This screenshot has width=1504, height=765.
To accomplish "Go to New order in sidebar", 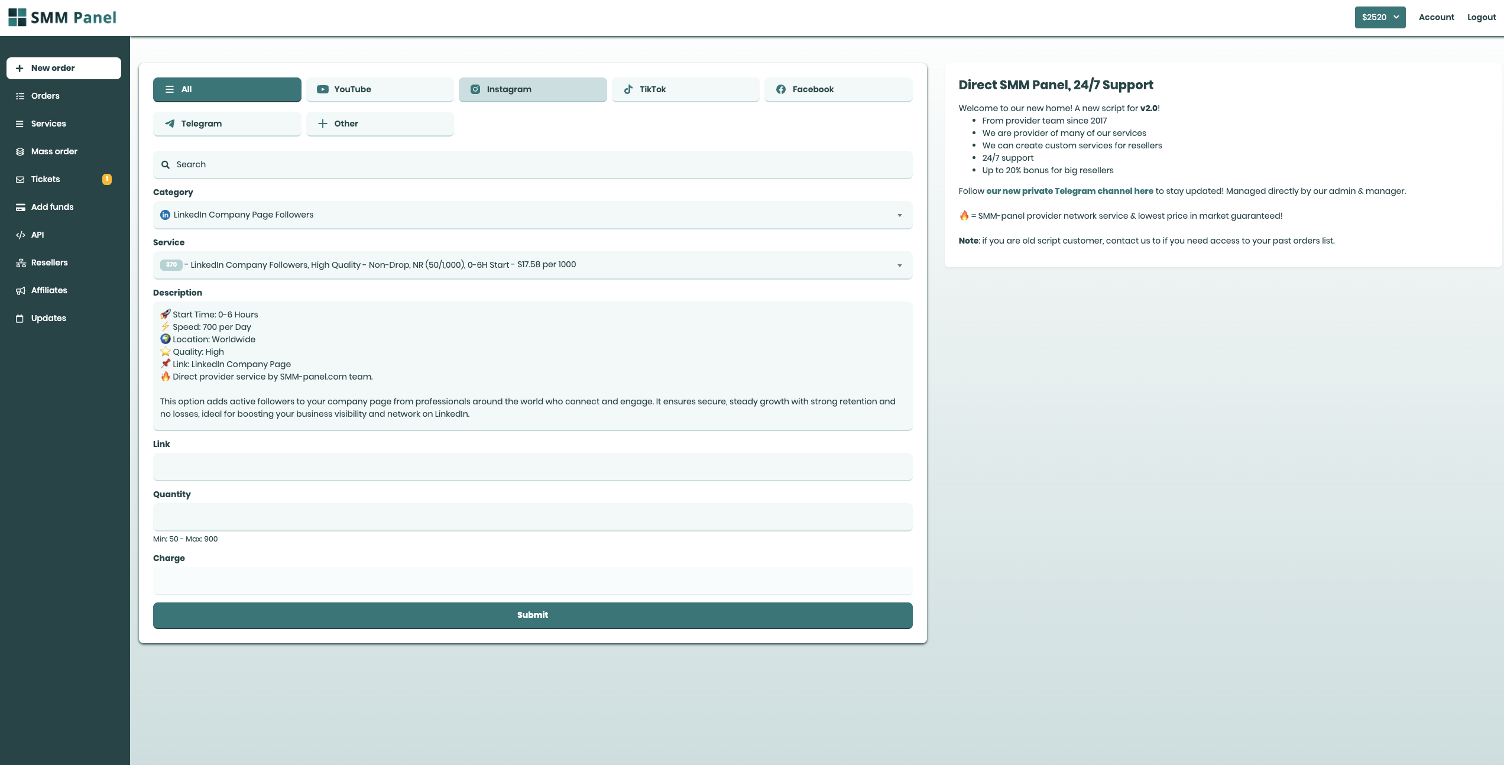I will pos(64,68).
